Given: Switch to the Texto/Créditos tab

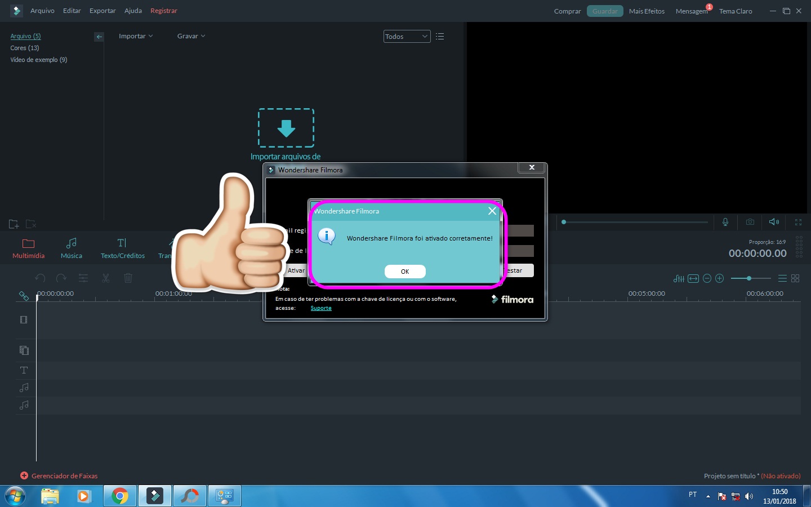Looking at the screenshot, I should pos(123,248).
